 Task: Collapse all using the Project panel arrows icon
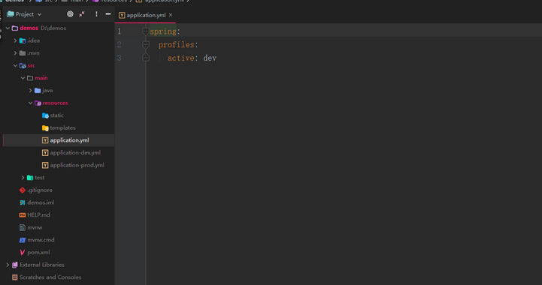(x=82, y=14)
